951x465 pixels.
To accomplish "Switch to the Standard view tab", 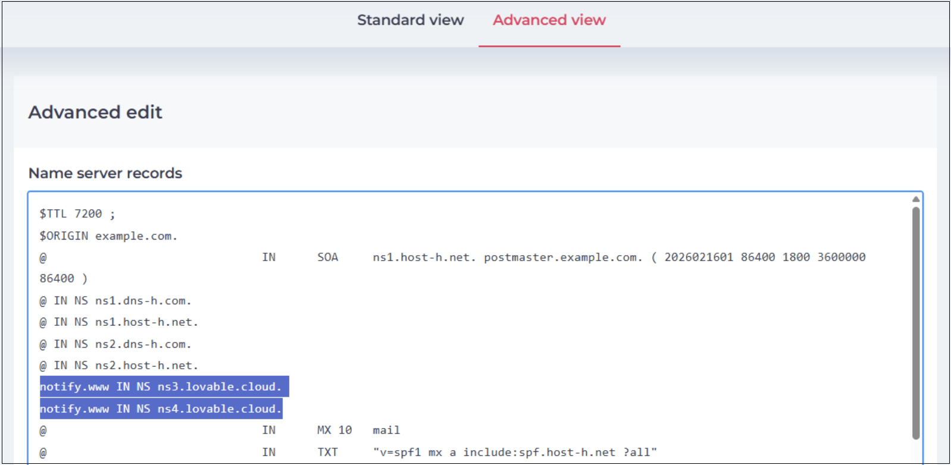I will 410,20.
